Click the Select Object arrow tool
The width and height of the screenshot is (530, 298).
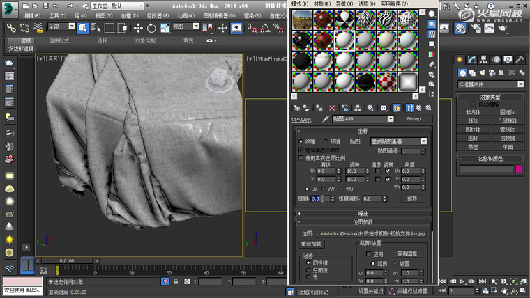coord(82,28)
